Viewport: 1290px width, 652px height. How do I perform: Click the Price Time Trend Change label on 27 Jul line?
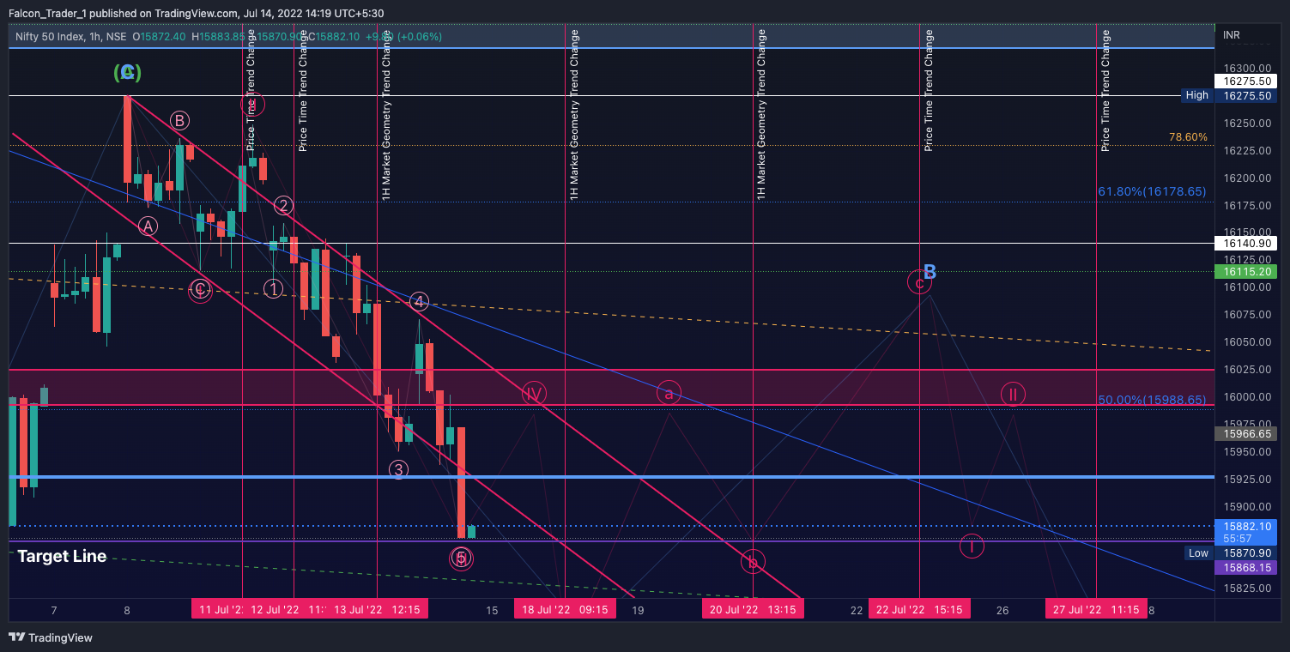click(1105, 91)
